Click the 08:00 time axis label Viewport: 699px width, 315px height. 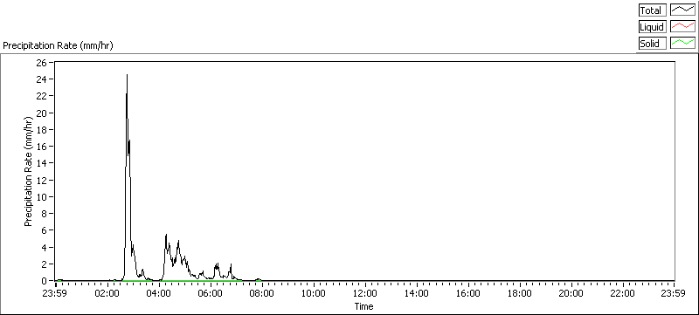tap(262, 293)
